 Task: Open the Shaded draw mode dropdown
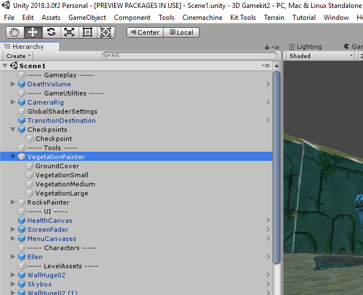(320, 56)
